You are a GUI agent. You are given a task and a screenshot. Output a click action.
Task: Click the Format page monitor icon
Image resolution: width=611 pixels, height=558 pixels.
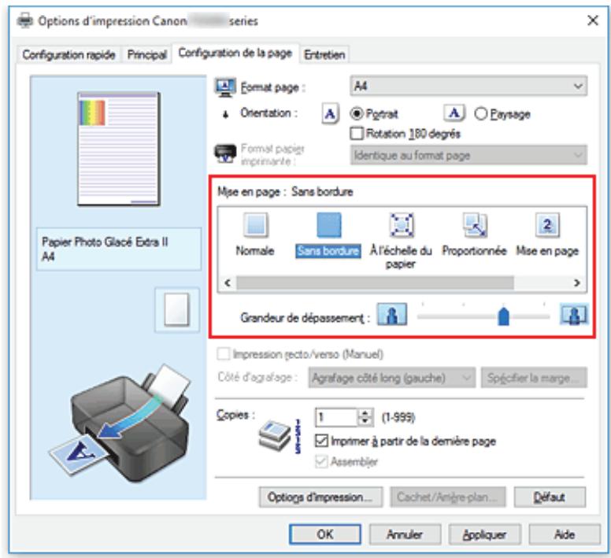click(225, 87)
